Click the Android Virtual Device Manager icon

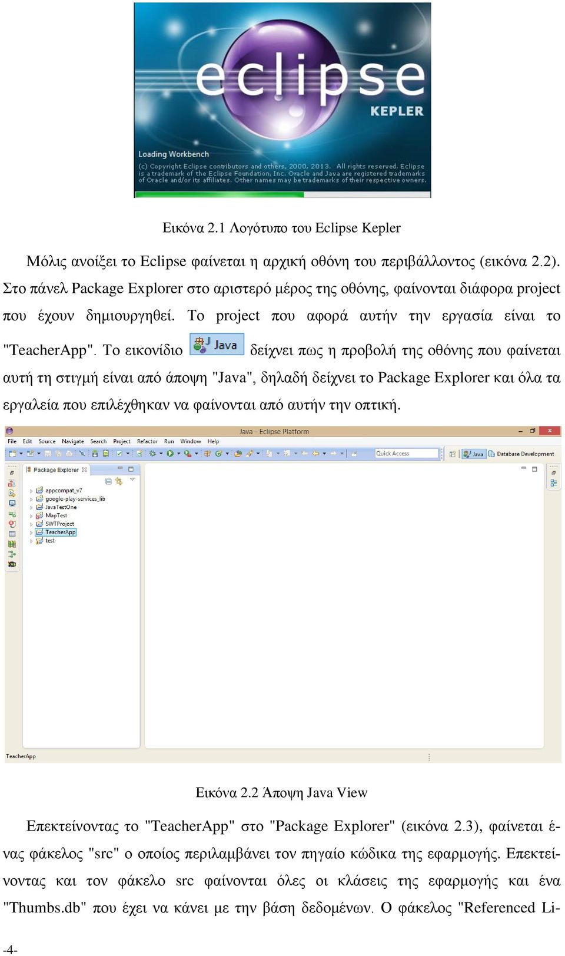point(106,454)
